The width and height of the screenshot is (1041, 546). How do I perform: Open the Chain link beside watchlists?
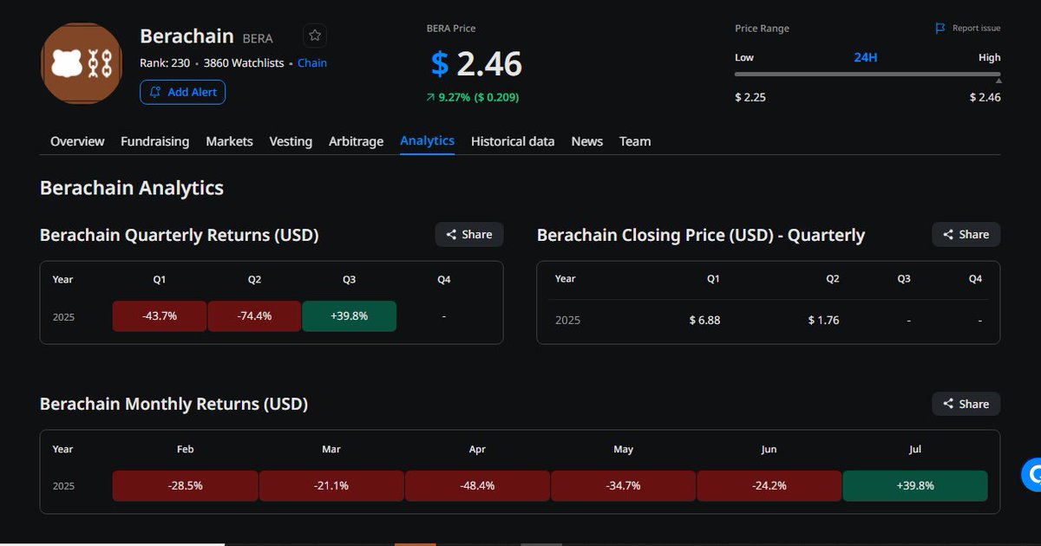pos(312,63)
